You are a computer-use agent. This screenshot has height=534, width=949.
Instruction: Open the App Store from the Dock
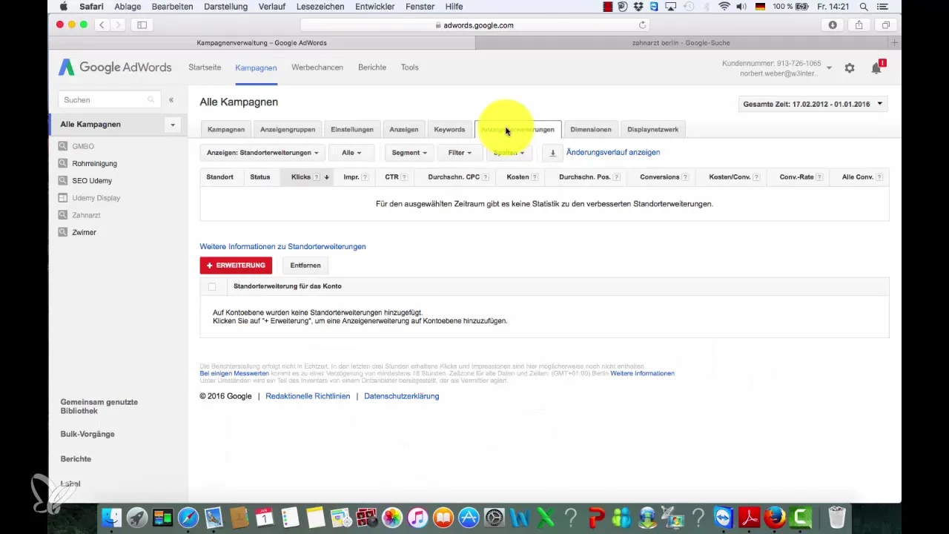pos(469,517)
